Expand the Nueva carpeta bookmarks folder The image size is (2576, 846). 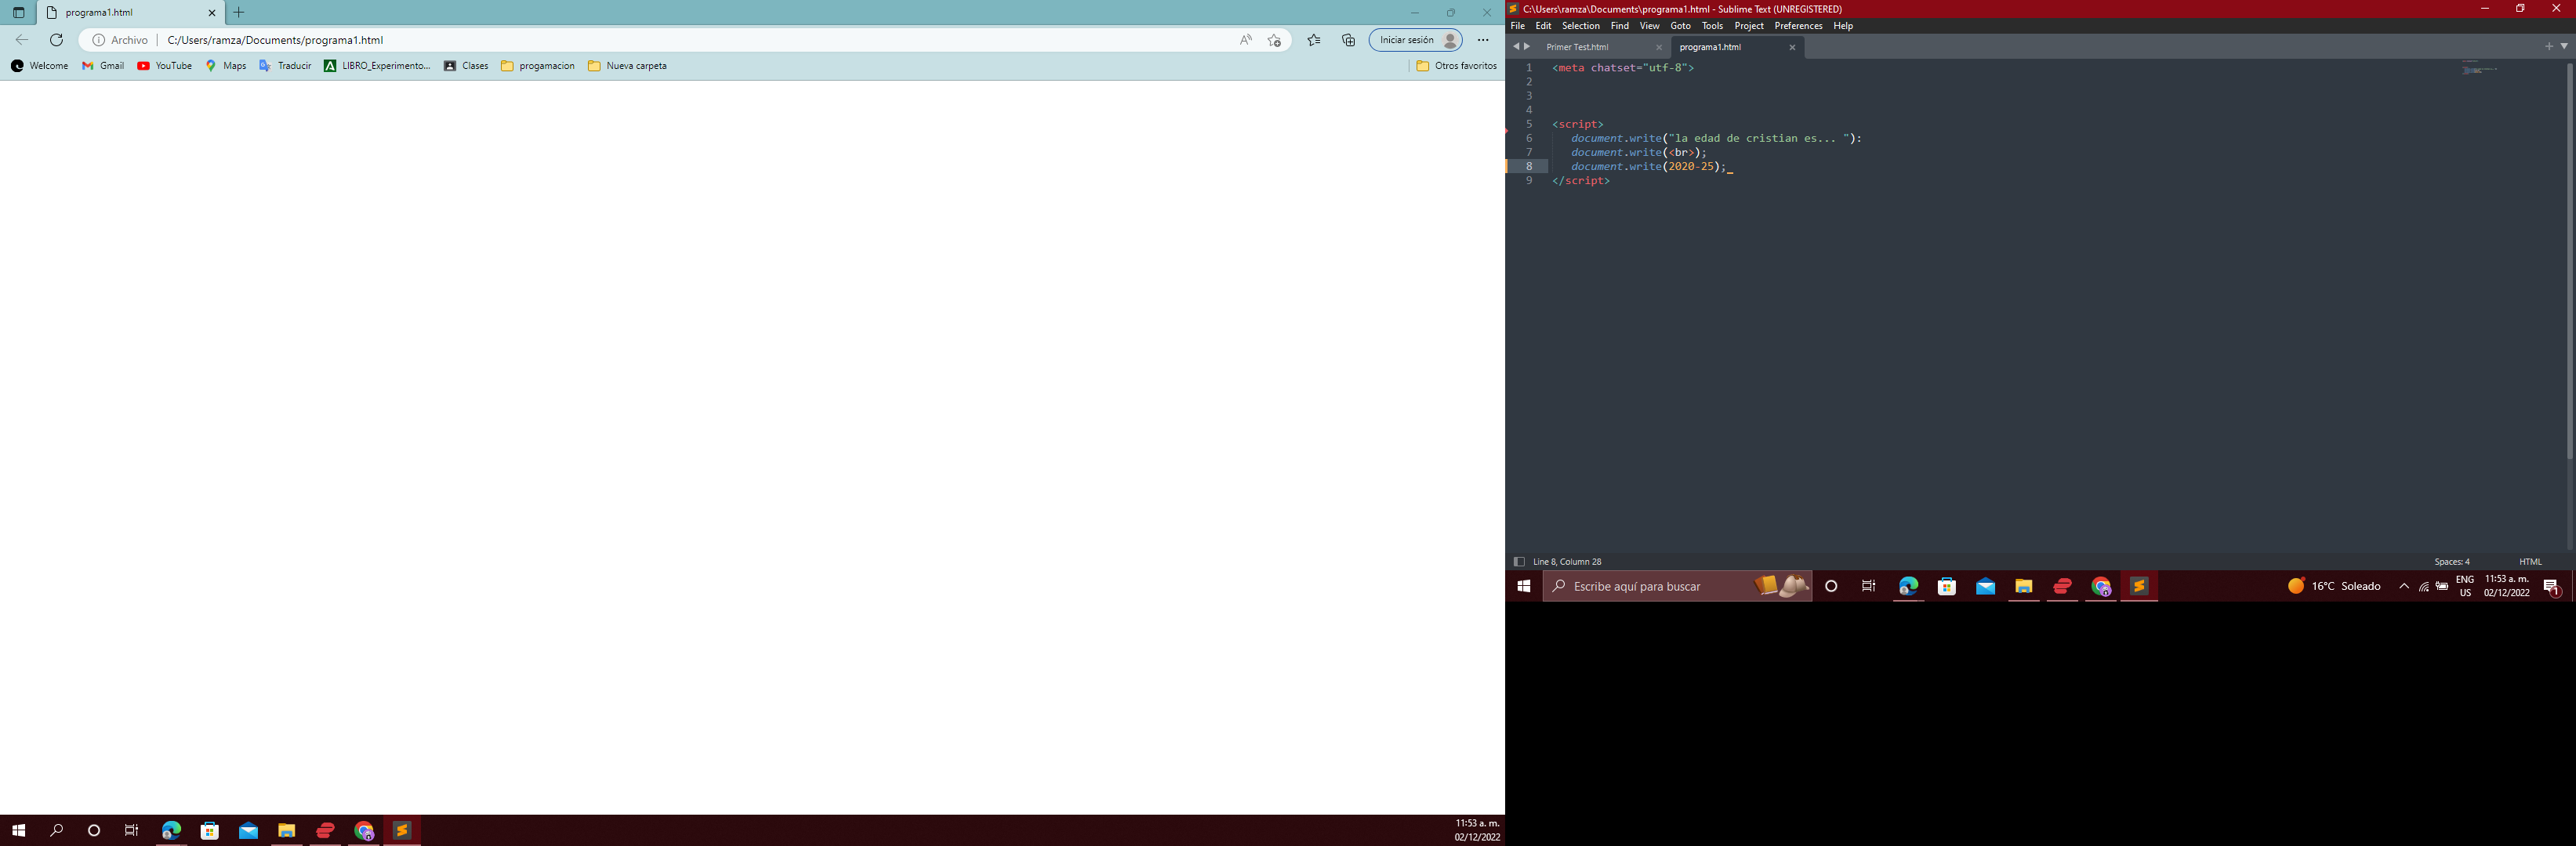click(627, 66)
